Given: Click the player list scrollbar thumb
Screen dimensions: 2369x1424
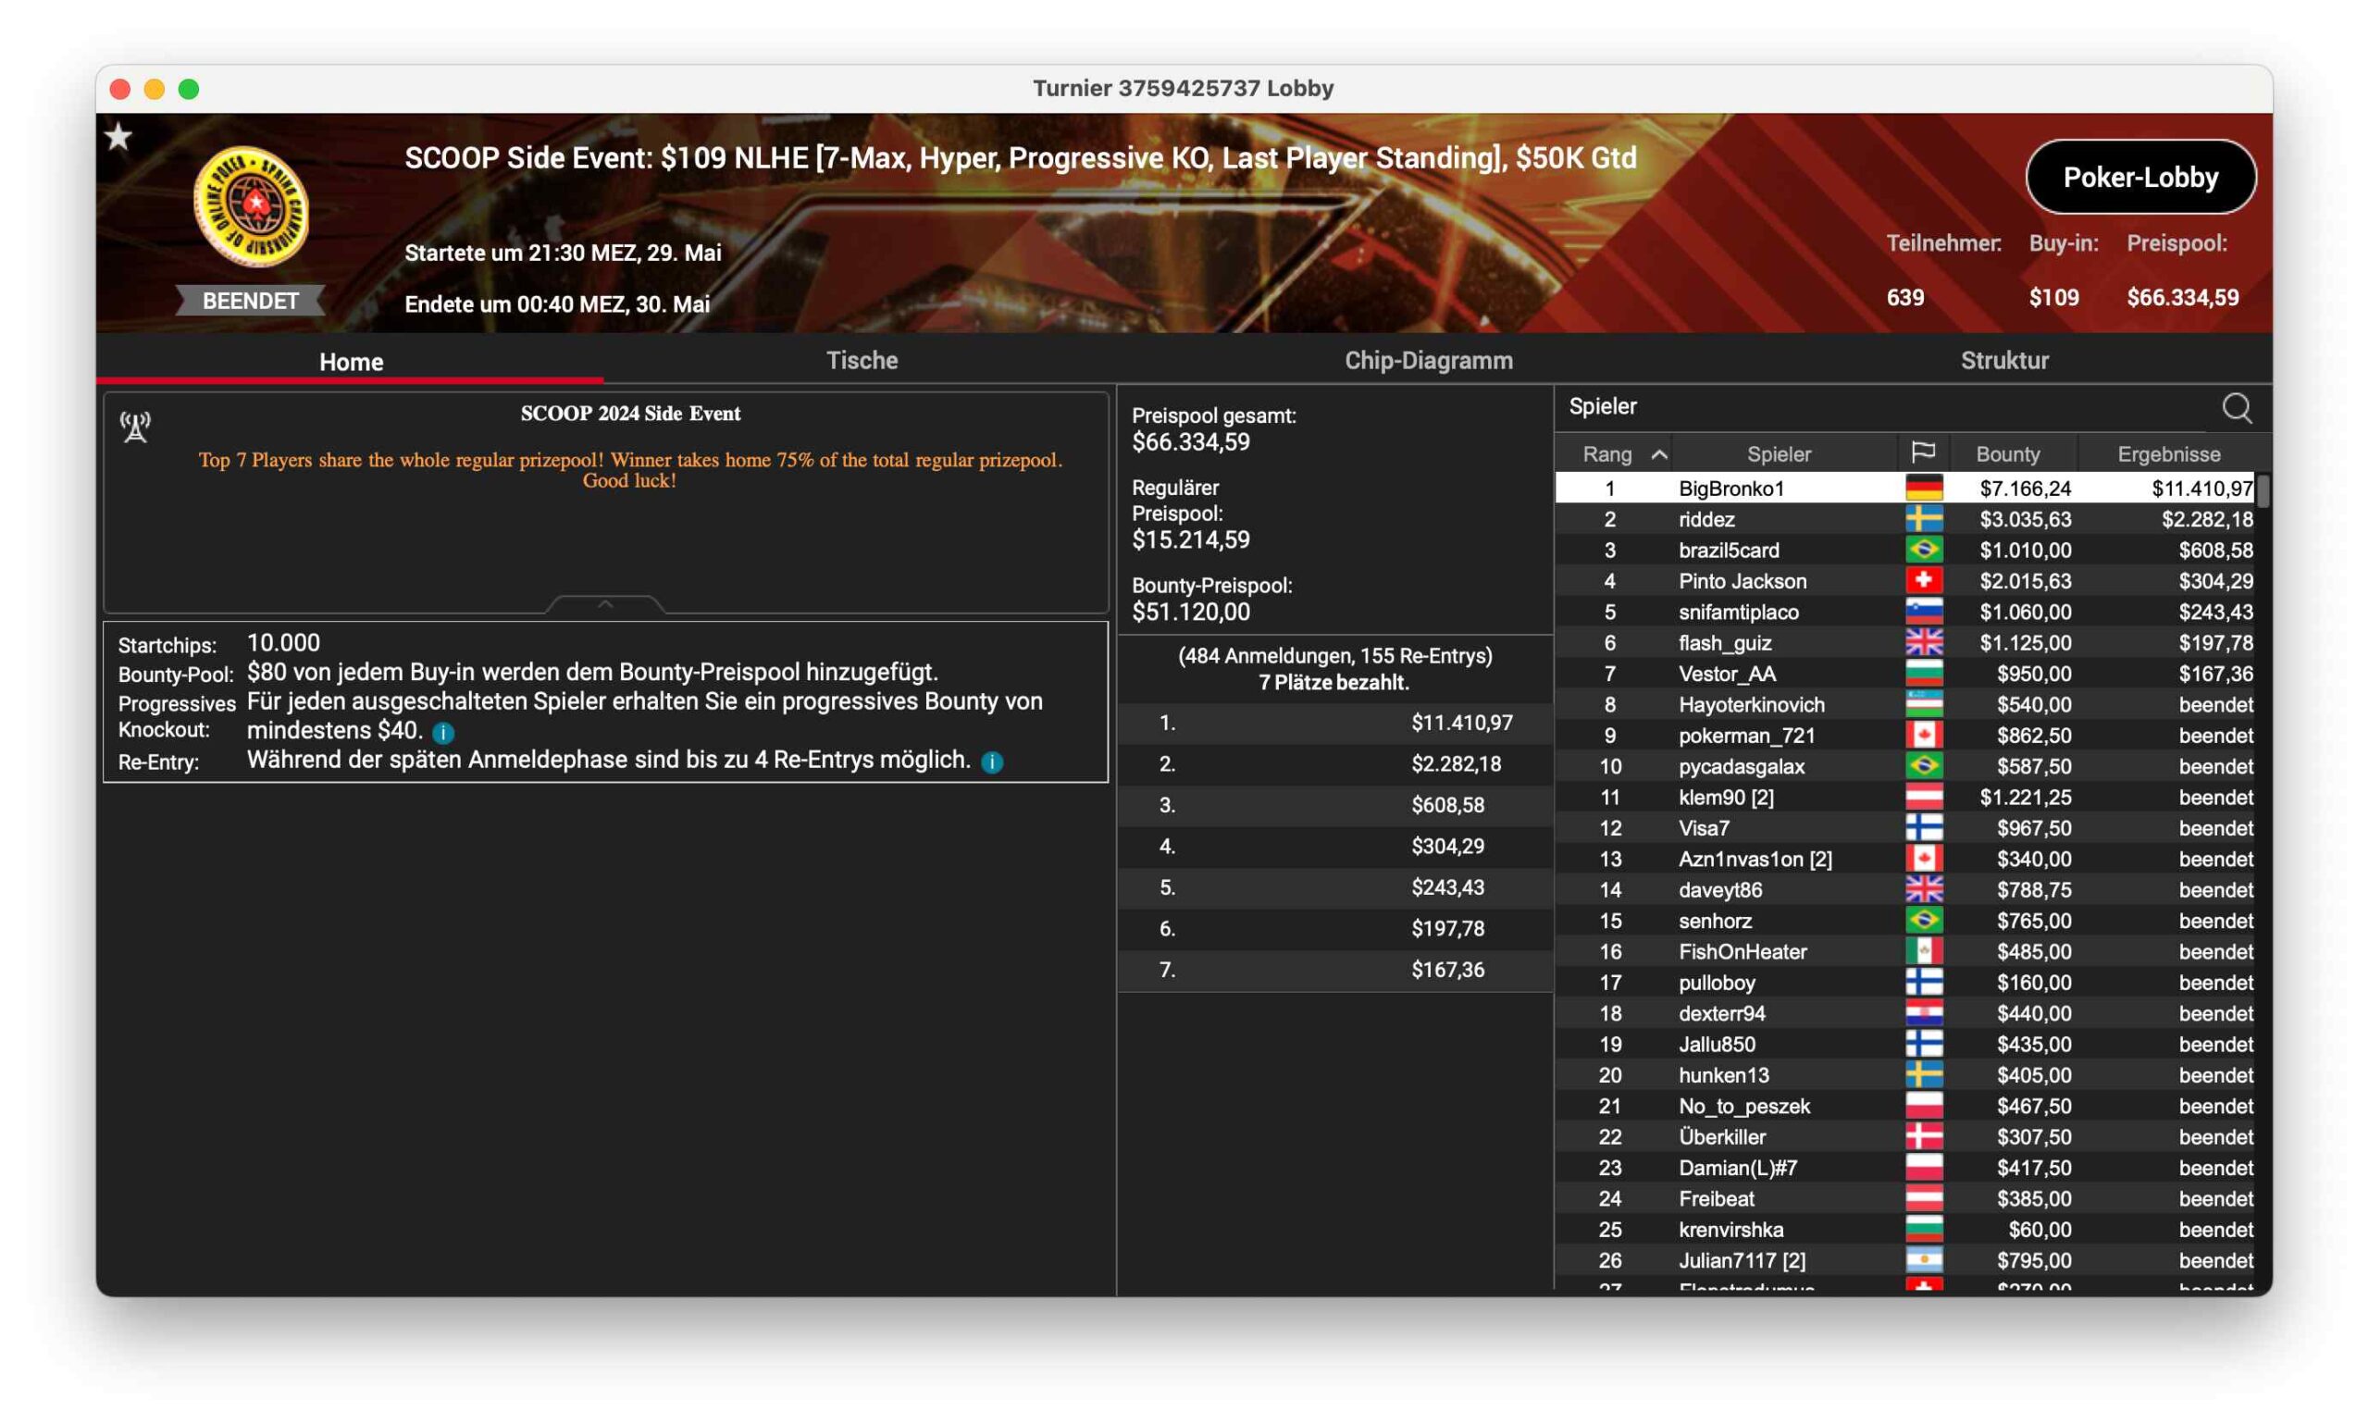Looking at the screenshot, I should (x=2262, y=490).
